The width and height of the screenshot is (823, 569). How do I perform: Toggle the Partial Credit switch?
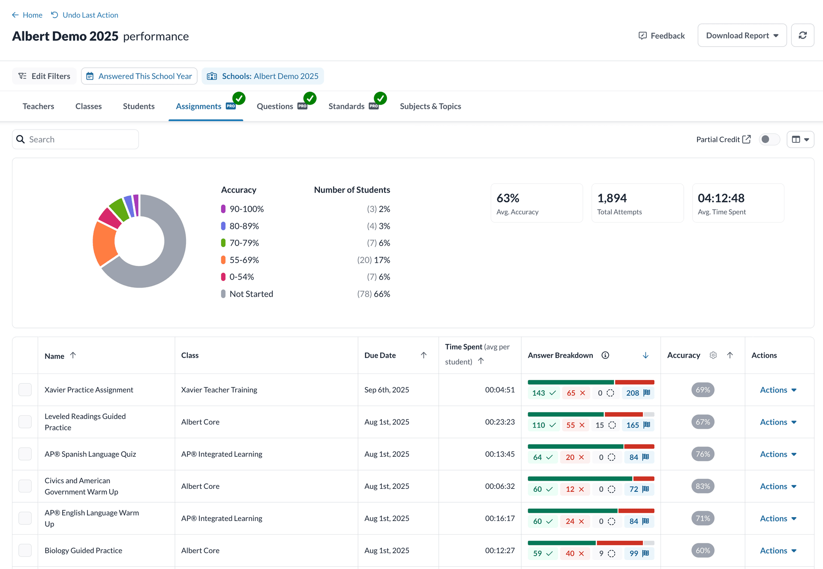[769, 139]
